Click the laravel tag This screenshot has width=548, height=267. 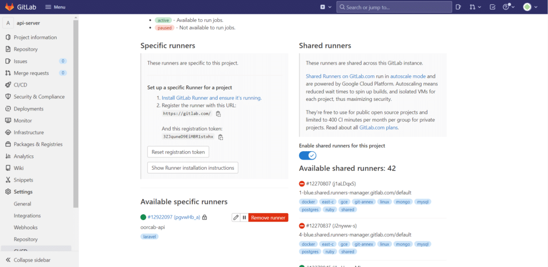pos(150,237)
